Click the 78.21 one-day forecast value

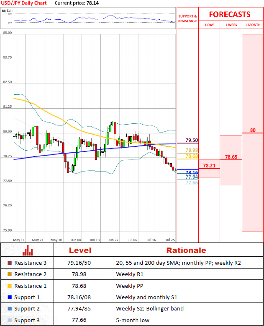click(209, 166)
